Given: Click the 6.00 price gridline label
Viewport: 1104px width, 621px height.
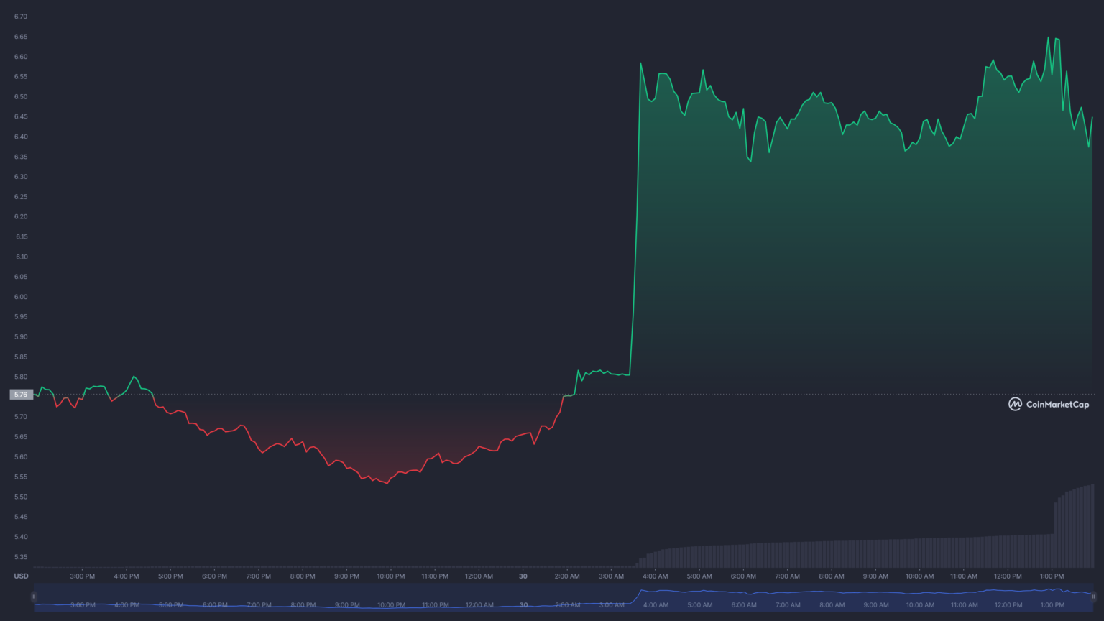Looking at the screenshot, I should [x=20, y=296].
